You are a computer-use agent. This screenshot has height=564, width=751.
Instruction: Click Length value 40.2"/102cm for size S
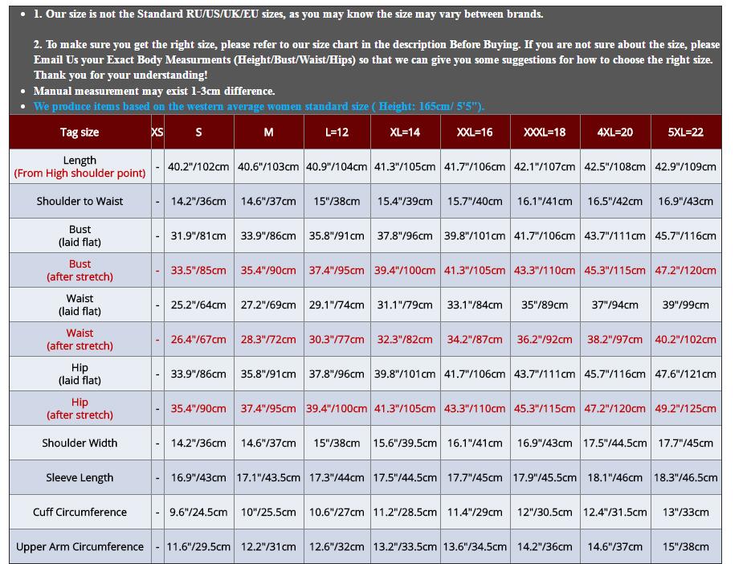coord(198,167)
